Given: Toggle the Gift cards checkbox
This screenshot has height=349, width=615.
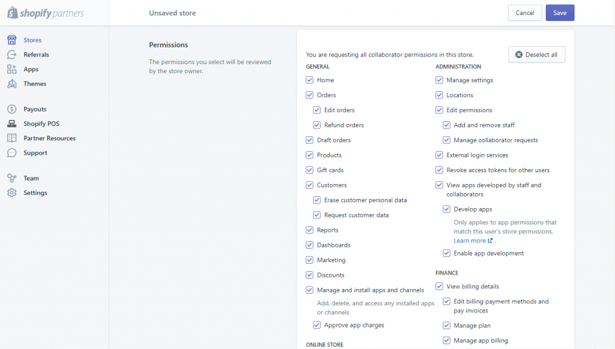Looking at the screenshot, I should coord(310,170).
